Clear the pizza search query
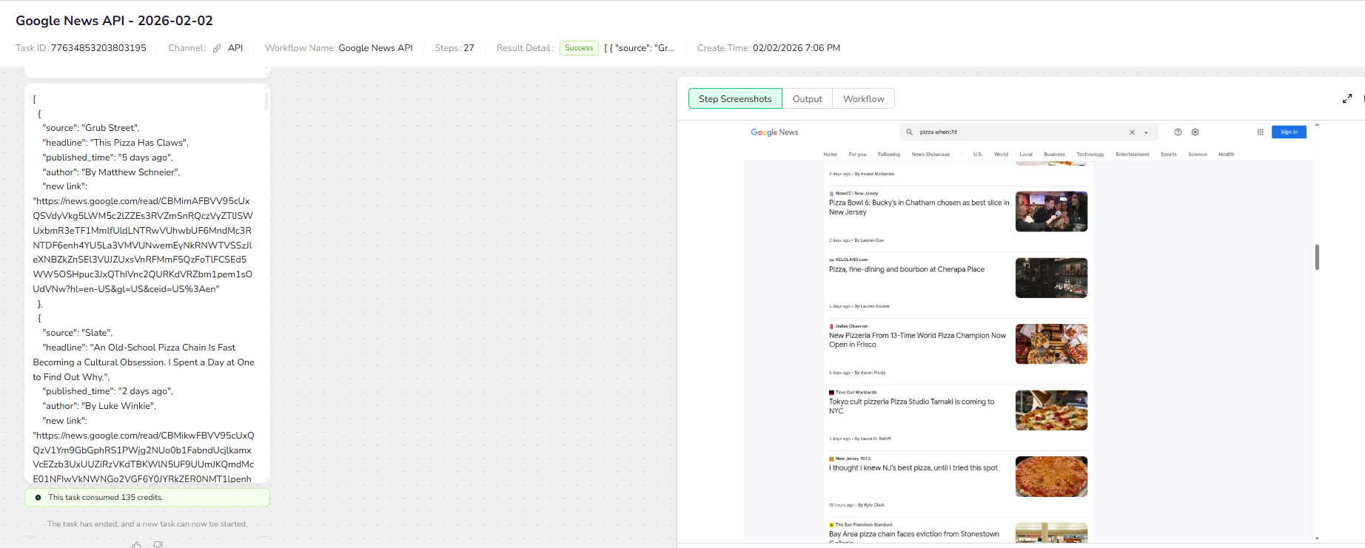The image size is (1365, 548). coord(1132,132)
